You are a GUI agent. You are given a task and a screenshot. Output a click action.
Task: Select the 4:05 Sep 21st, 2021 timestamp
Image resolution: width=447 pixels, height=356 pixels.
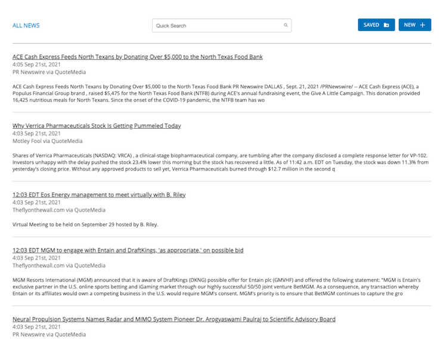[x=36, y=64]
